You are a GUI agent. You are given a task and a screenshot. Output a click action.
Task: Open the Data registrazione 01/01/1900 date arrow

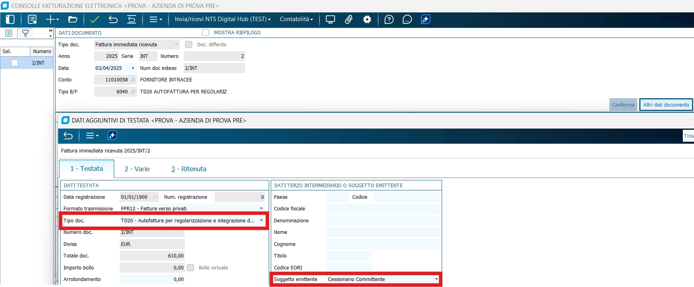click(x=155, y=197)
